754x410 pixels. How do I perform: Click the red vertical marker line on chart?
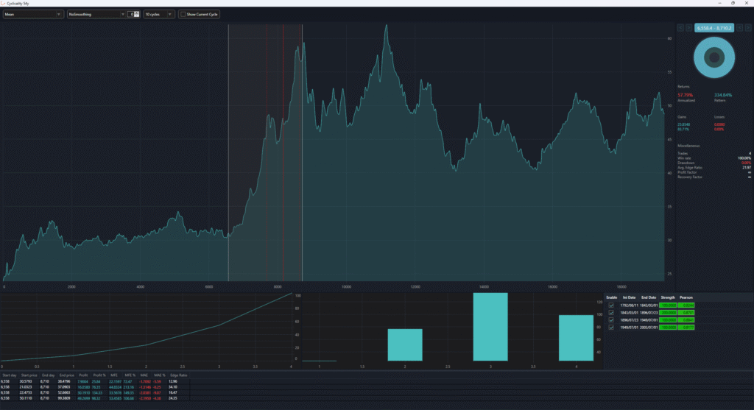(283, 147)
